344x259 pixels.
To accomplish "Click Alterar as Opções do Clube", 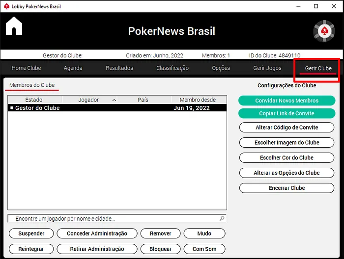I will pos(287,173).
